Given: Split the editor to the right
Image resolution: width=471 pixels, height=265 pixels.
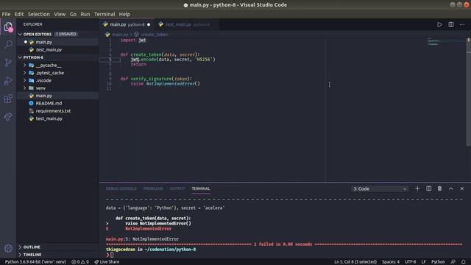Looking at the screenshot, I should click(451, 24).
